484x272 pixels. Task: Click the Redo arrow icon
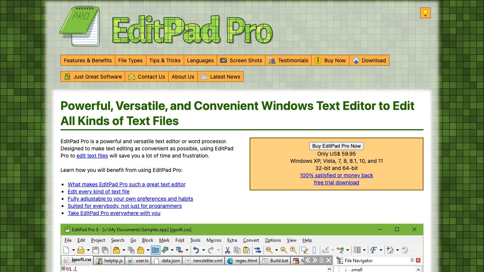point(211,250)
